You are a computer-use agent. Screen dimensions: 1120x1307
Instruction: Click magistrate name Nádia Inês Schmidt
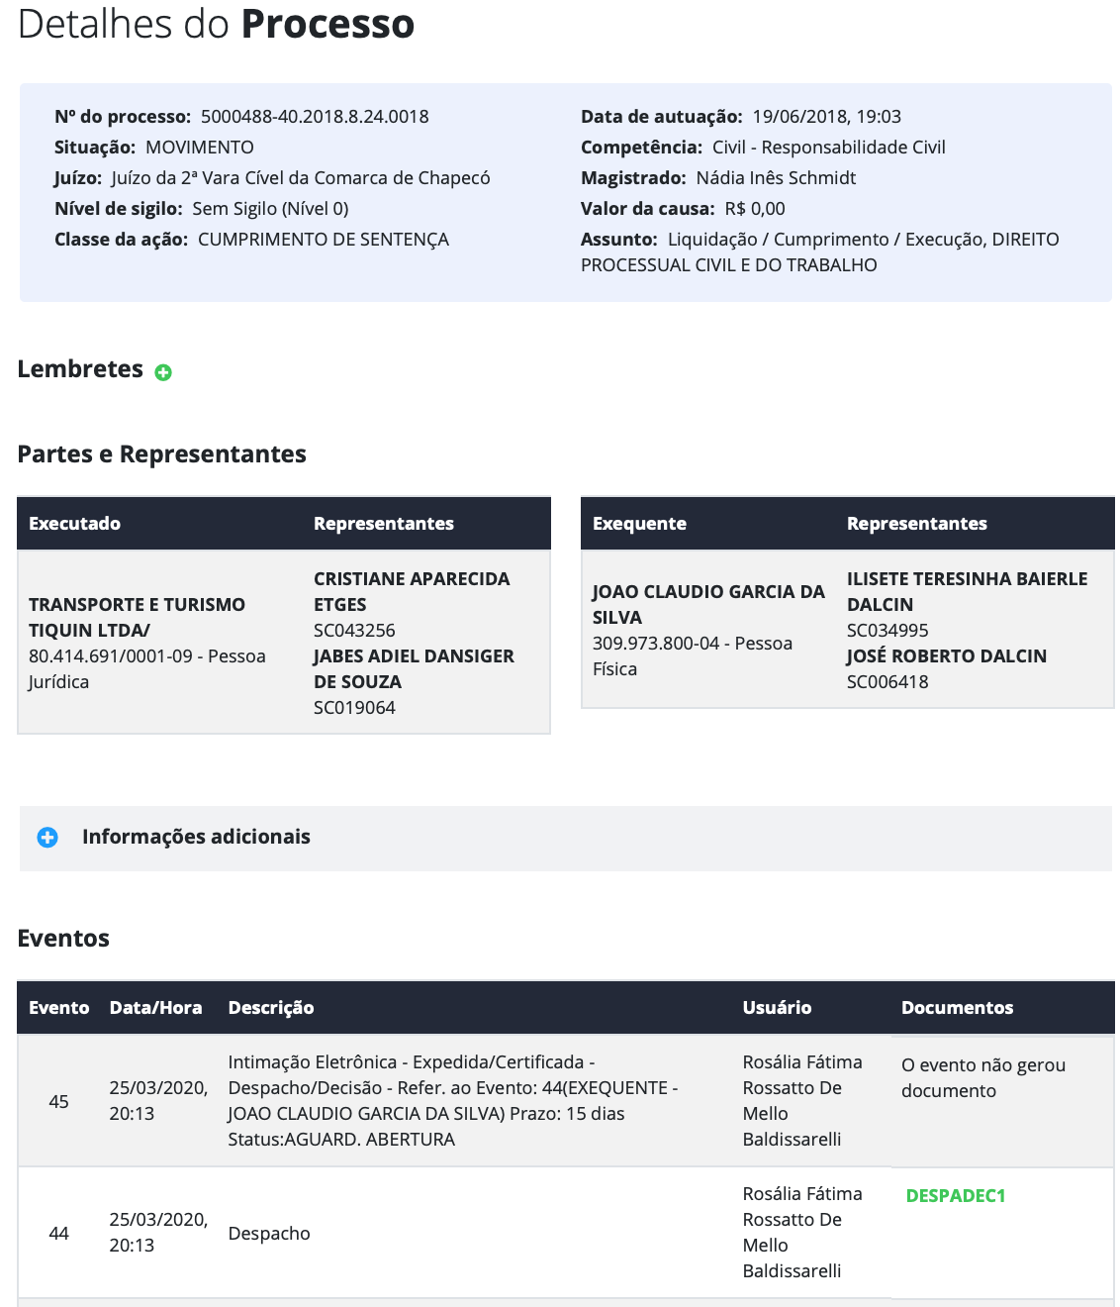(776, 177)
